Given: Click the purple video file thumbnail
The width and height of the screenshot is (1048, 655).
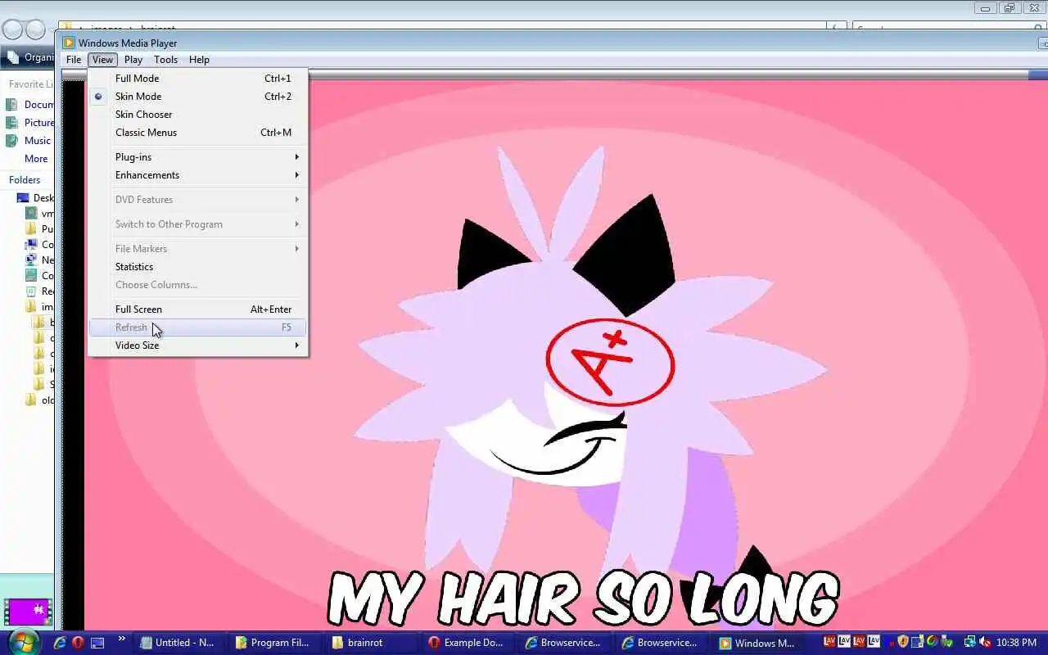Looking at the screenshot, I should point(29,612).
